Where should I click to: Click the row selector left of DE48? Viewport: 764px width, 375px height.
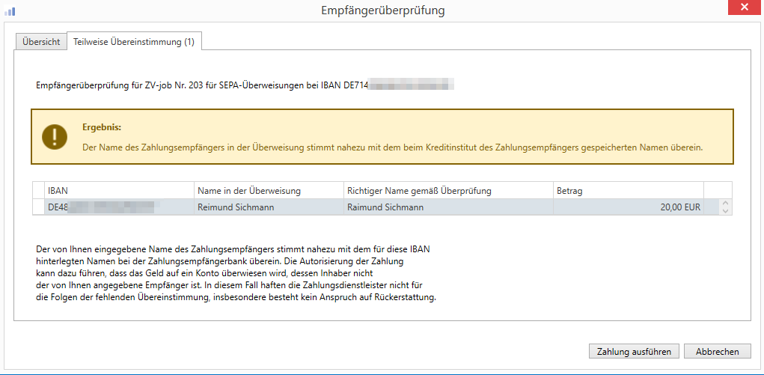tap(38, 207)
